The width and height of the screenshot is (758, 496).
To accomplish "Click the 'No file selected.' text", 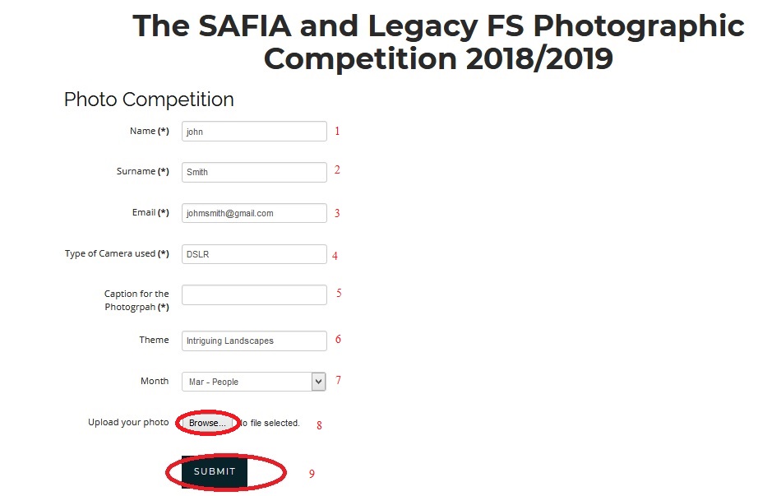I will coord(270,424).
